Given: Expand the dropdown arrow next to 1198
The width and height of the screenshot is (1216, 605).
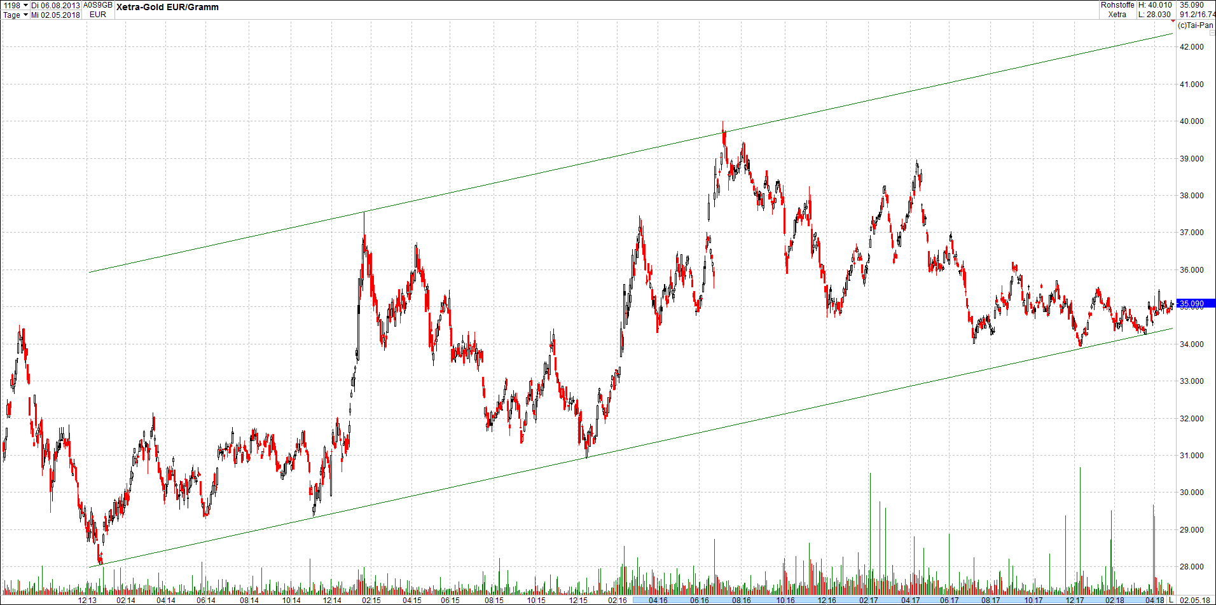Looking at the screenshot, I should pos(25,5).
